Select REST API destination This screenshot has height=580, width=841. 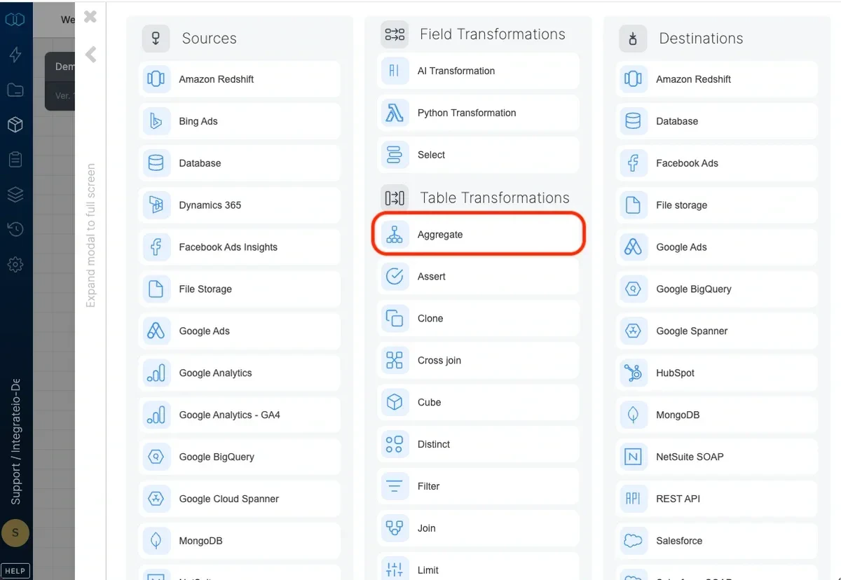(717, 499)
